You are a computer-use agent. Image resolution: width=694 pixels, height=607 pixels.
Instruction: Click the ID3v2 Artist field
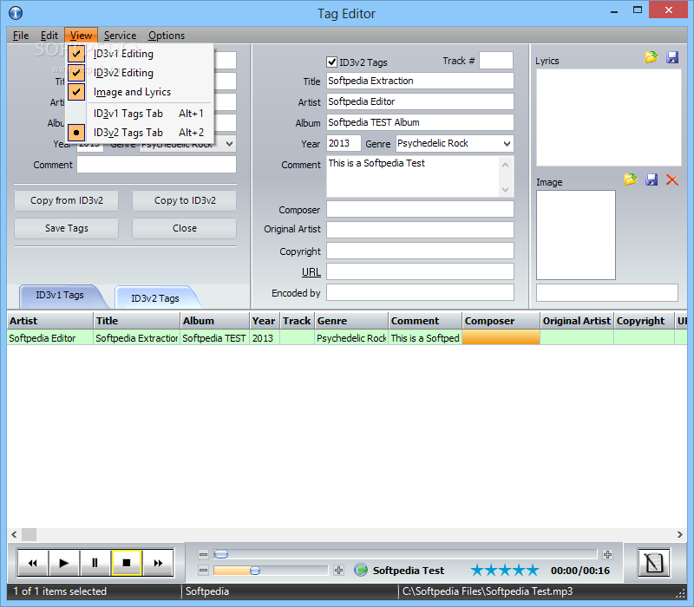pyautogui.click(x=420, y=101)
